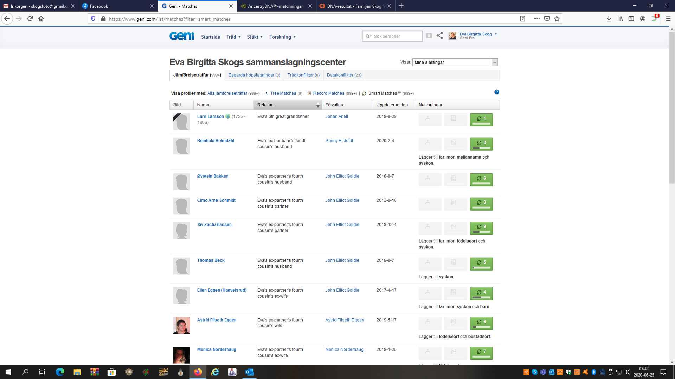Open the help question mark icon
The width and height of the screenshot is (675, 379).
tap(496, 92)
